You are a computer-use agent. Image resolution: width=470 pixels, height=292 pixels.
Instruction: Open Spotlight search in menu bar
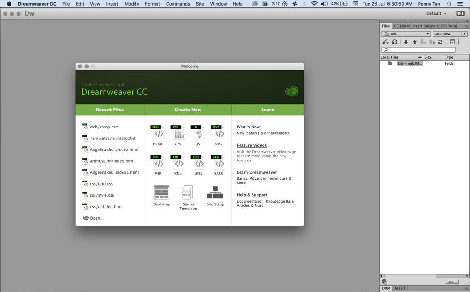[449, 4]
